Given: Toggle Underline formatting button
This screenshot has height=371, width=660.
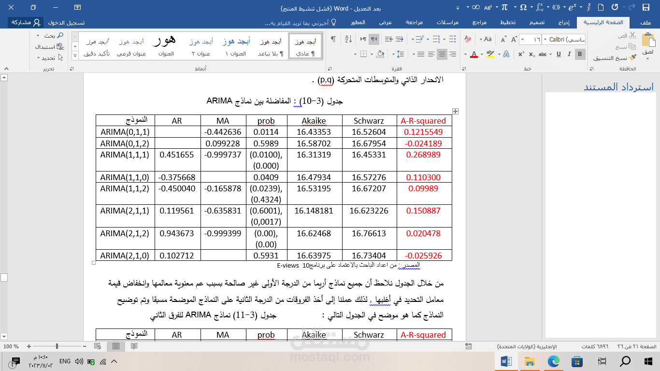Looking at the screenshot, I should [x=559, y=54].
